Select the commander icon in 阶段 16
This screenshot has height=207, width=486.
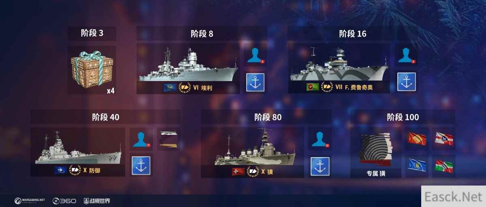(x=406, y=56)
